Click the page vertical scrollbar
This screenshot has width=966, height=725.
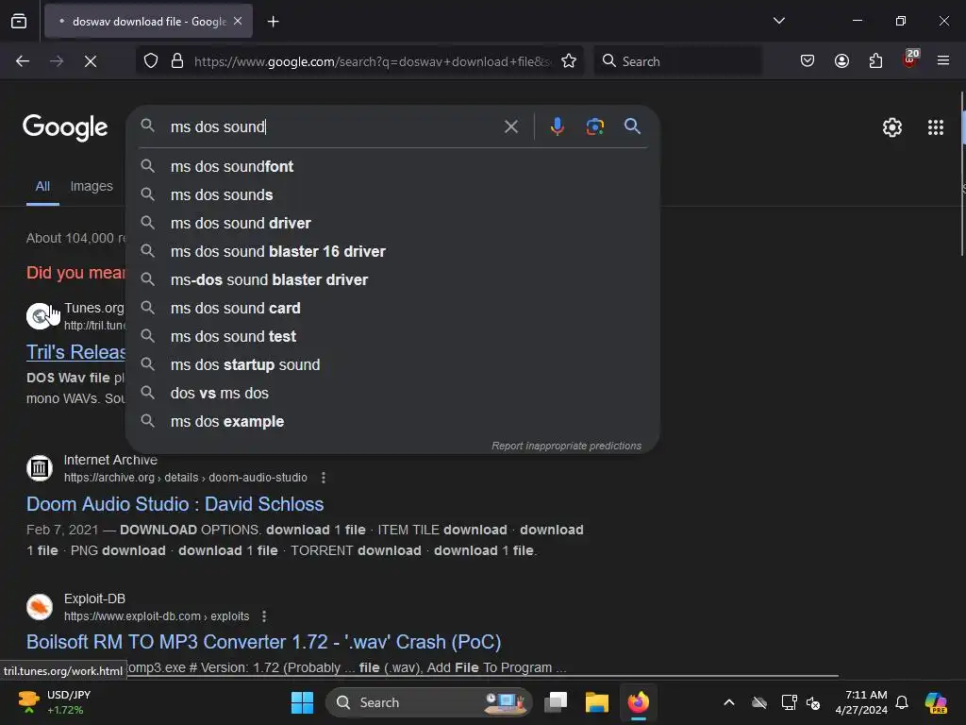coord(962,174)
